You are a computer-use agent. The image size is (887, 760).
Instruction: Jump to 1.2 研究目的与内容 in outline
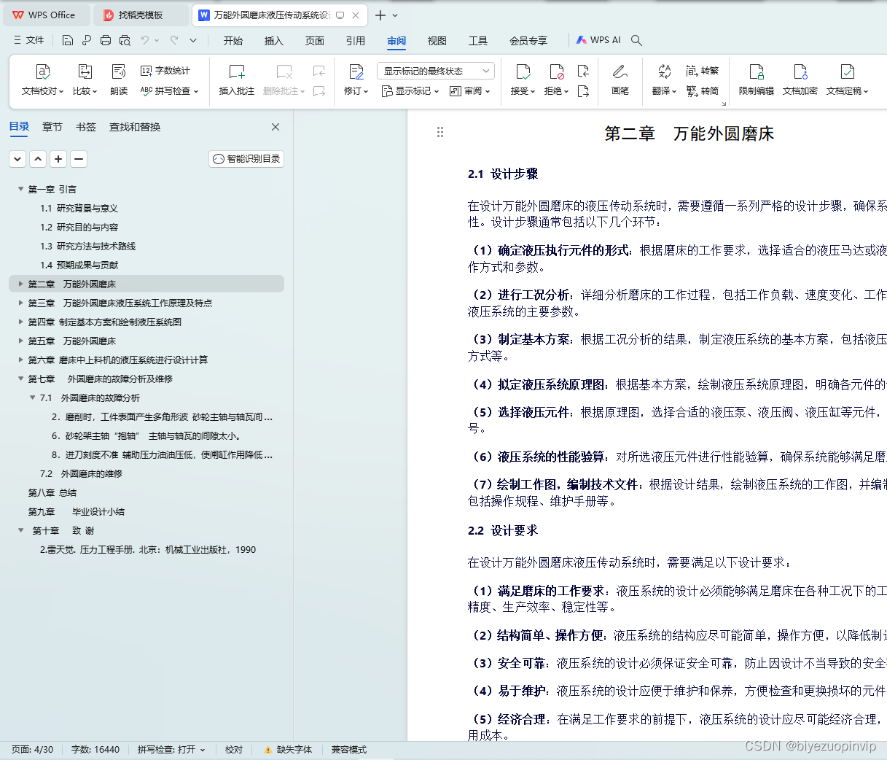pyautogui.click(x=79, y=227)
